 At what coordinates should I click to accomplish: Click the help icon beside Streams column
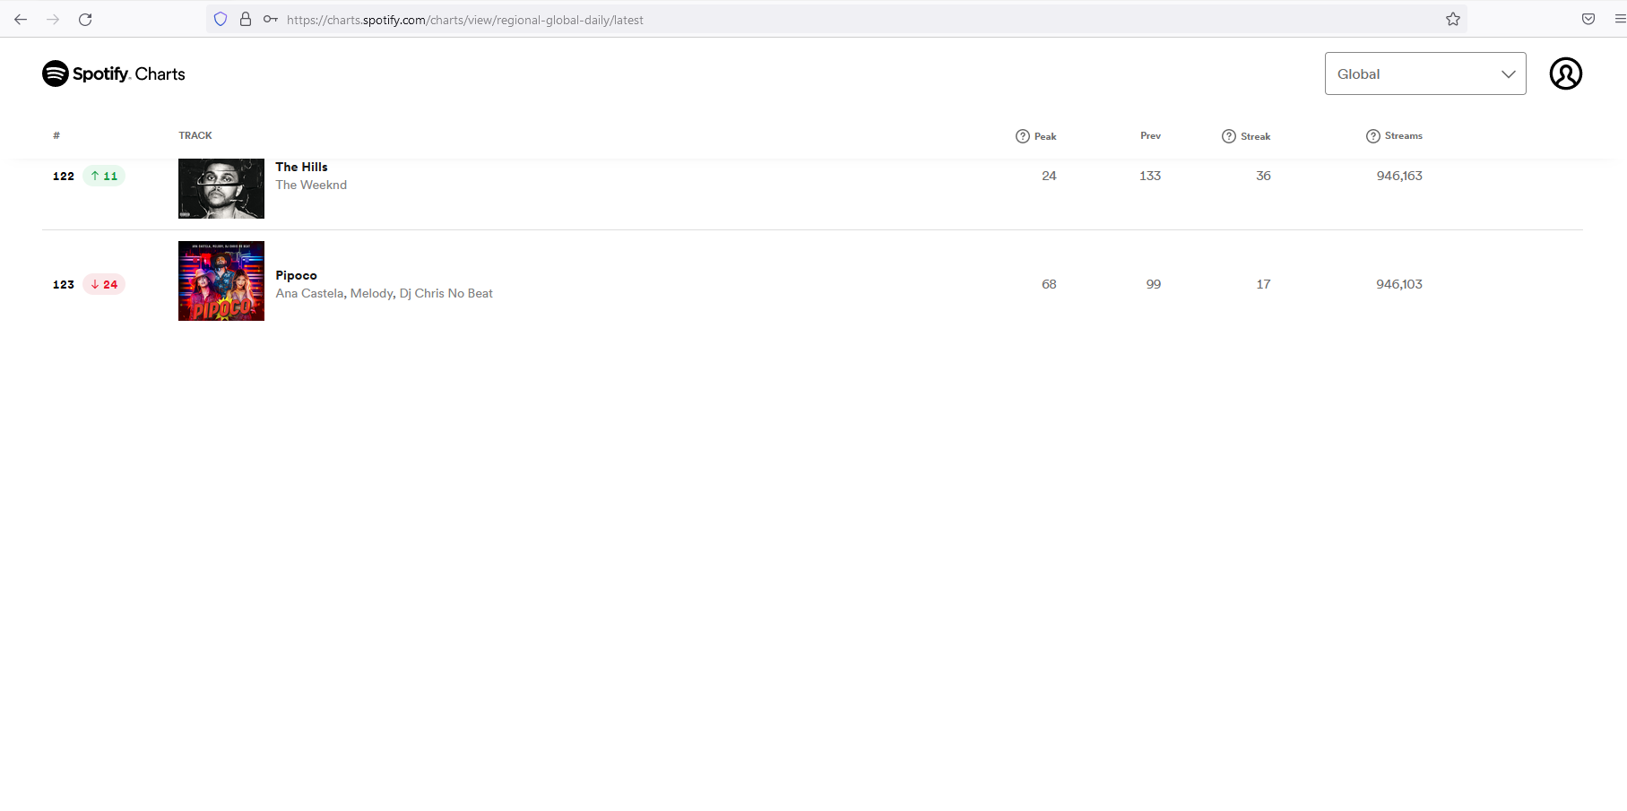coord(1372,135)
